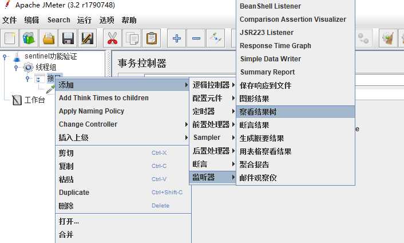The height and width of the screenshot is (243, 404).
Task: Click the gear icon of 线程组
Action: click(x=28, y=67)
